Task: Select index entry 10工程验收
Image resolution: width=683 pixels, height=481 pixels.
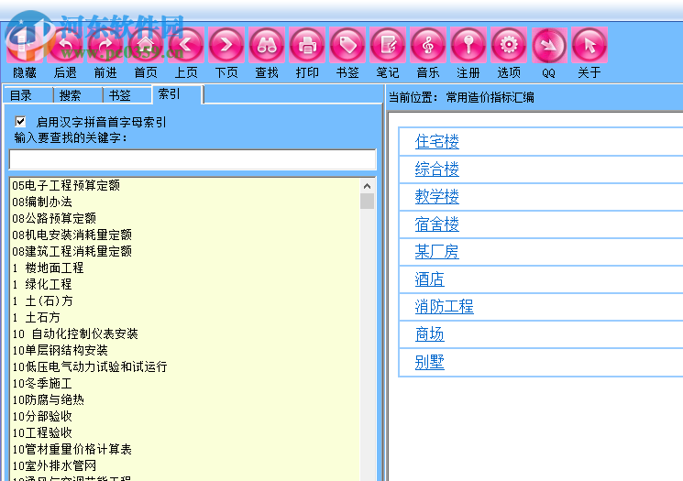Action: 42,433
